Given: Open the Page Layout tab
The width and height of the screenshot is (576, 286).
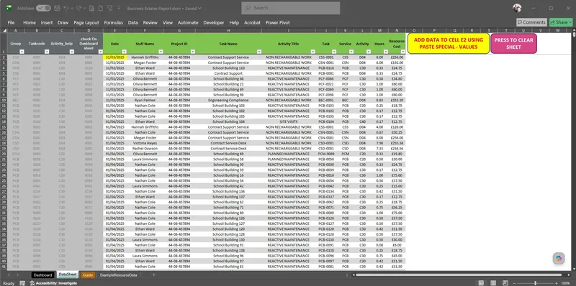Looking at the screenshot, I should click(x=86, y=22).
